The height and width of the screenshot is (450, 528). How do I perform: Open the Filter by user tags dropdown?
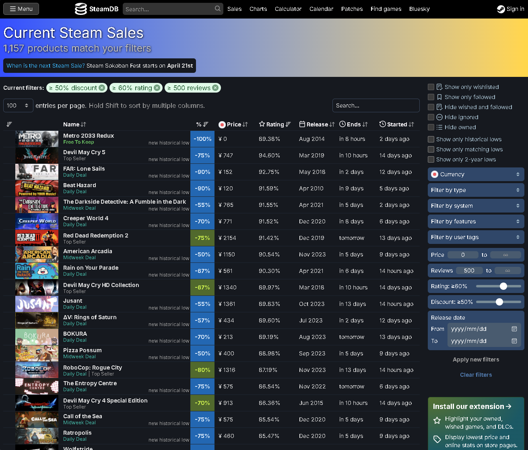tap(476, 237)
